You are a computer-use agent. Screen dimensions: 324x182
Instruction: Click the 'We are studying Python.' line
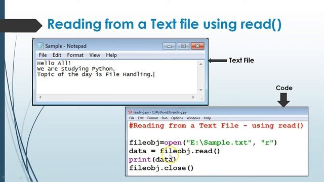[x=76, y=69]
